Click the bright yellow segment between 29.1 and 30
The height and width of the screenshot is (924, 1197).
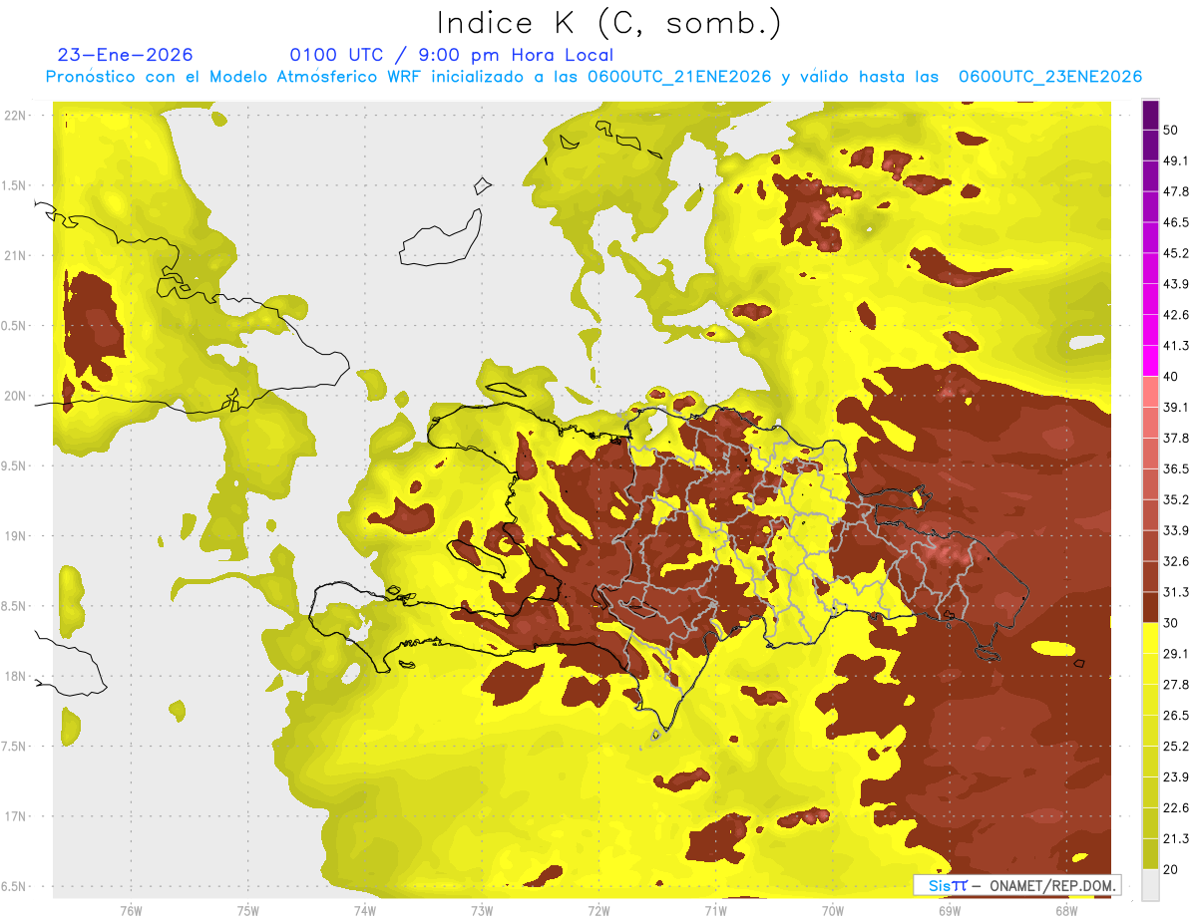[x=1150, y=638]
